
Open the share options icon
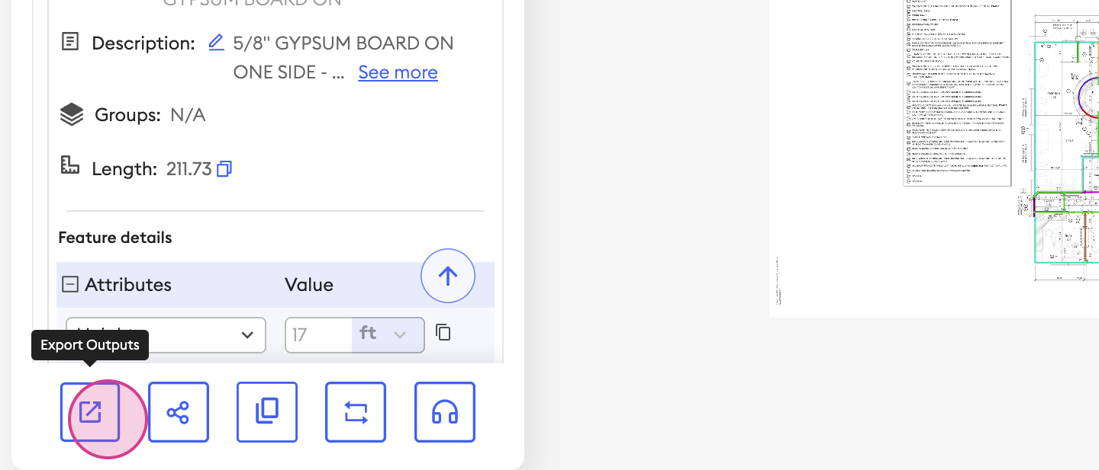point(179,412)
